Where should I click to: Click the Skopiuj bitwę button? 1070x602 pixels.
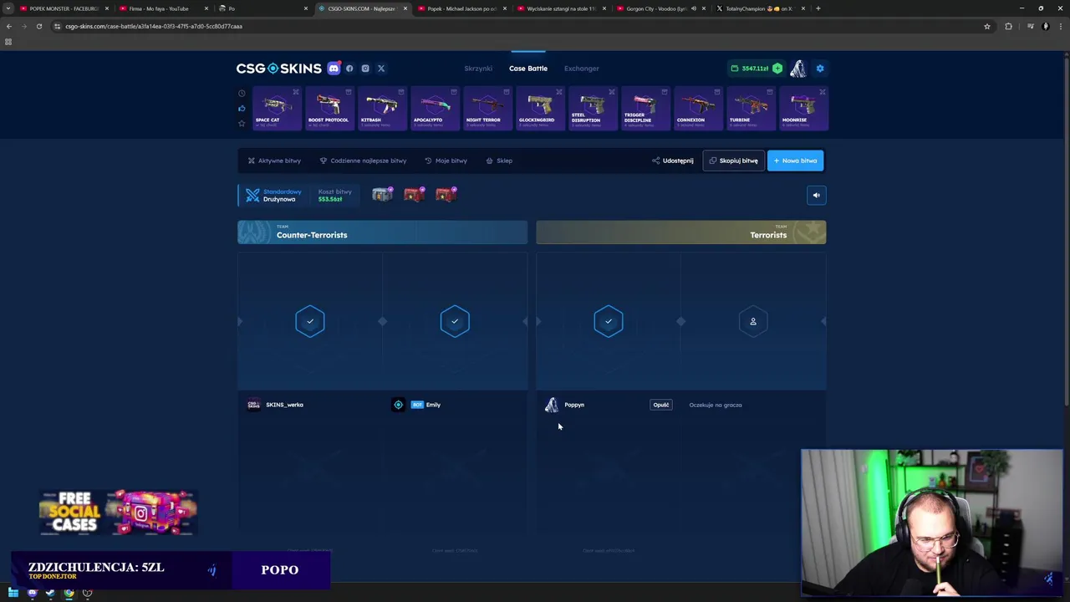tap(733, 161)
